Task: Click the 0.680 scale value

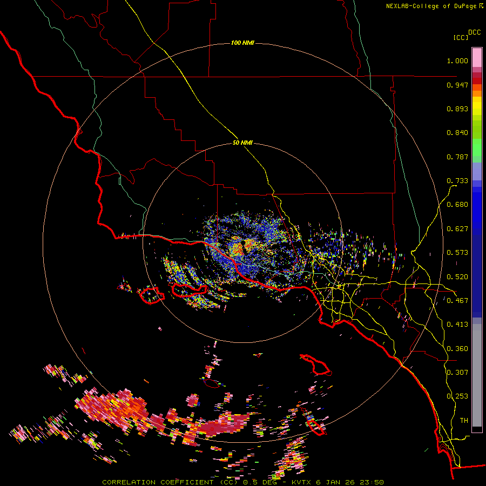Action: tap(457, 205)
